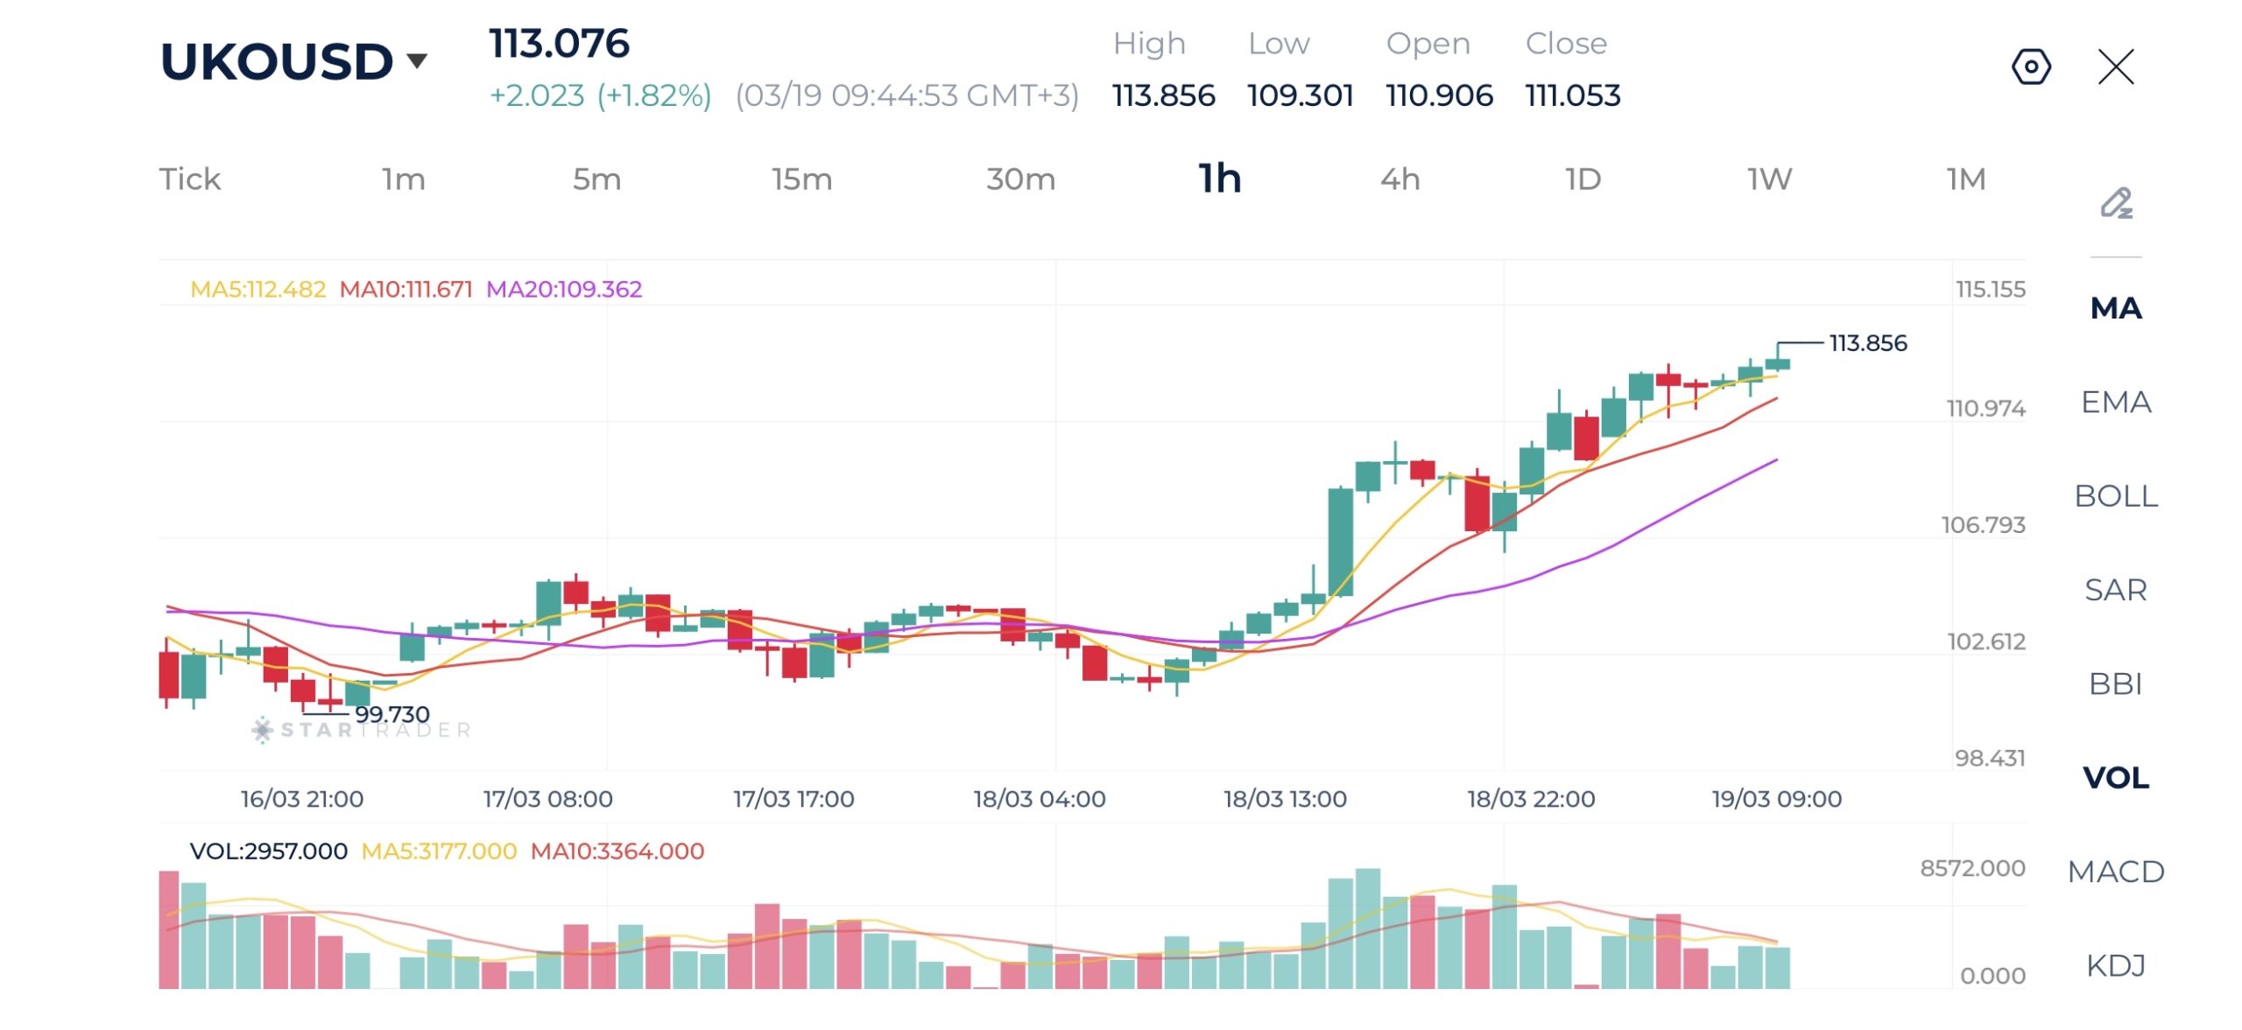The width and height of the screenshot is (2242, 1030).
Task: Toggle the BOLL indicator
Action: [x=2115, y=496]
